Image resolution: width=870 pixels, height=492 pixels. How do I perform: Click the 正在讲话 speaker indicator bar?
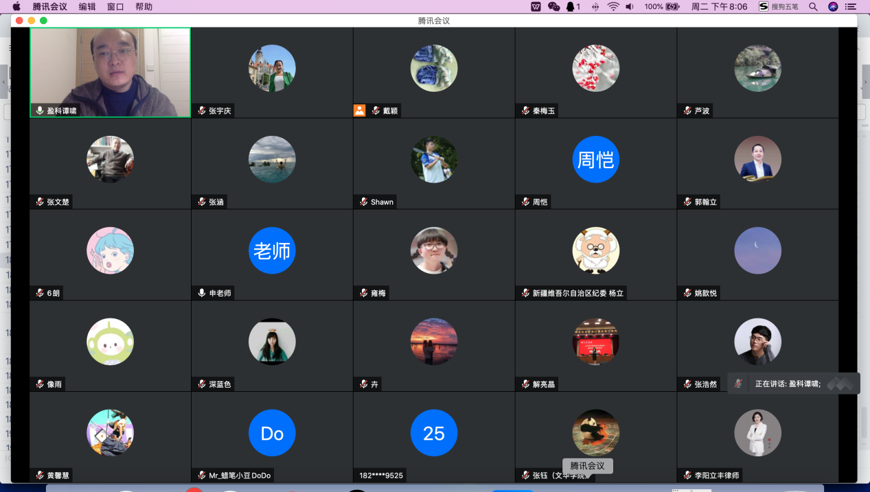click(x=794, y=384)
